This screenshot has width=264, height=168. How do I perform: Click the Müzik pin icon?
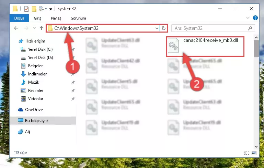pyautogui.click(x=73, y=82)
